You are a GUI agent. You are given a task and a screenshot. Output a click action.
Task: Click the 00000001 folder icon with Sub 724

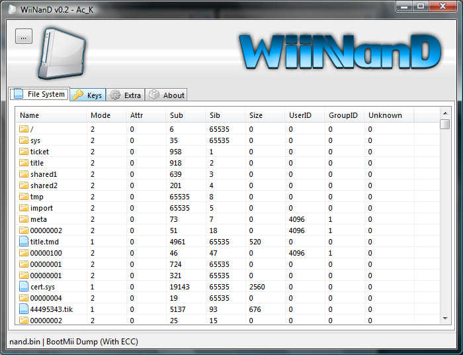[x=24, y=264]
